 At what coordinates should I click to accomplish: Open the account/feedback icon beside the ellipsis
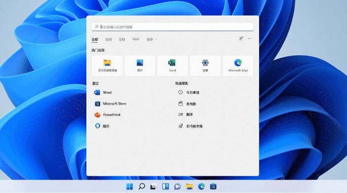coord(241,38)
